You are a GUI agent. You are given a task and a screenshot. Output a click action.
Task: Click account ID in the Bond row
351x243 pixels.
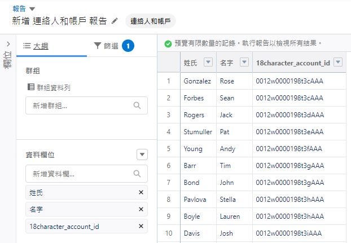pyautogui.click(x=290, y=183)
